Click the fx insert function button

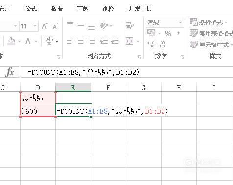coord(9,72)
